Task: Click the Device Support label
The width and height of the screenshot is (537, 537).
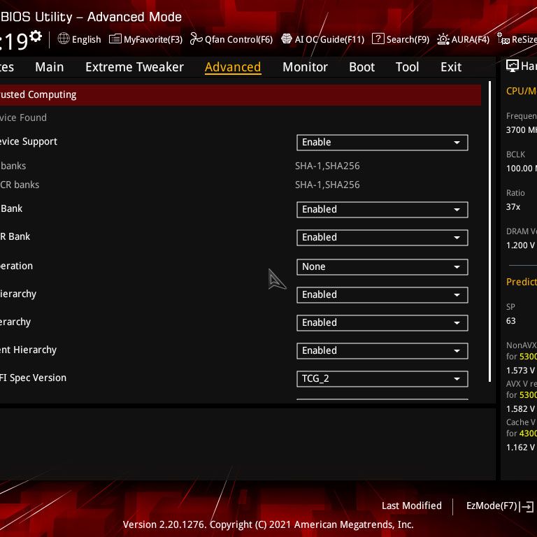Action: pos(29,142)
